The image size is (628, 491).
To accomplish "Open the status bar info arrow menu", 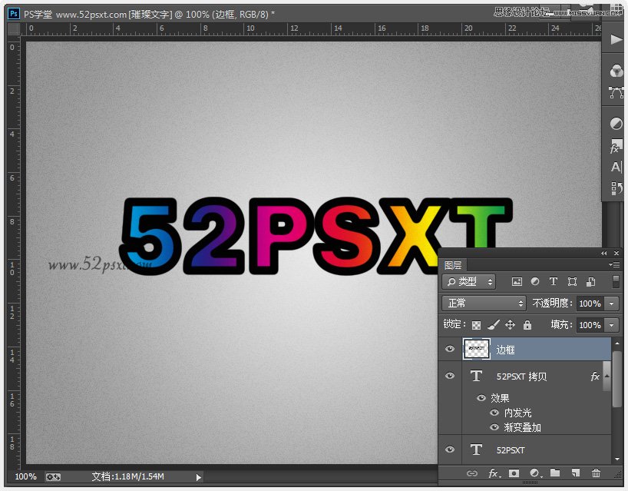I will [199, 477].
